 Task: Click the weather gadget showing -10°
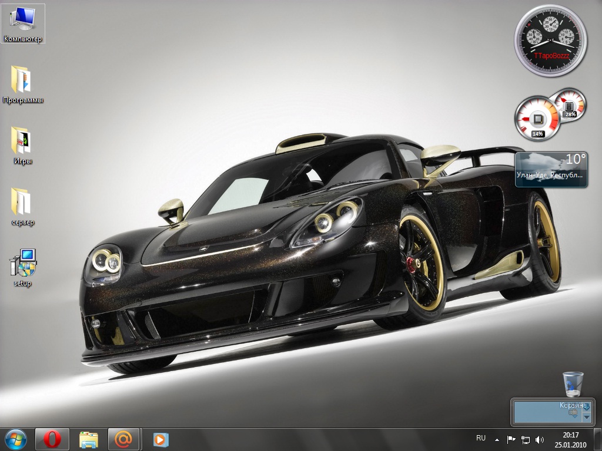tap(551, 169)
